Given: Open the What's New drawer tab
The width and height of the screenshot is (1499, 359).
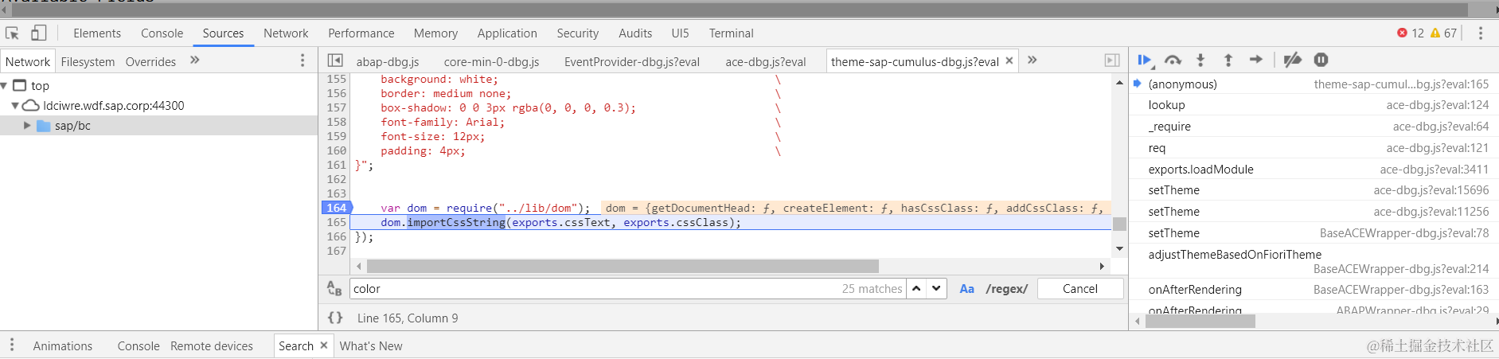Looking at the screenshot, I should 371,346.
